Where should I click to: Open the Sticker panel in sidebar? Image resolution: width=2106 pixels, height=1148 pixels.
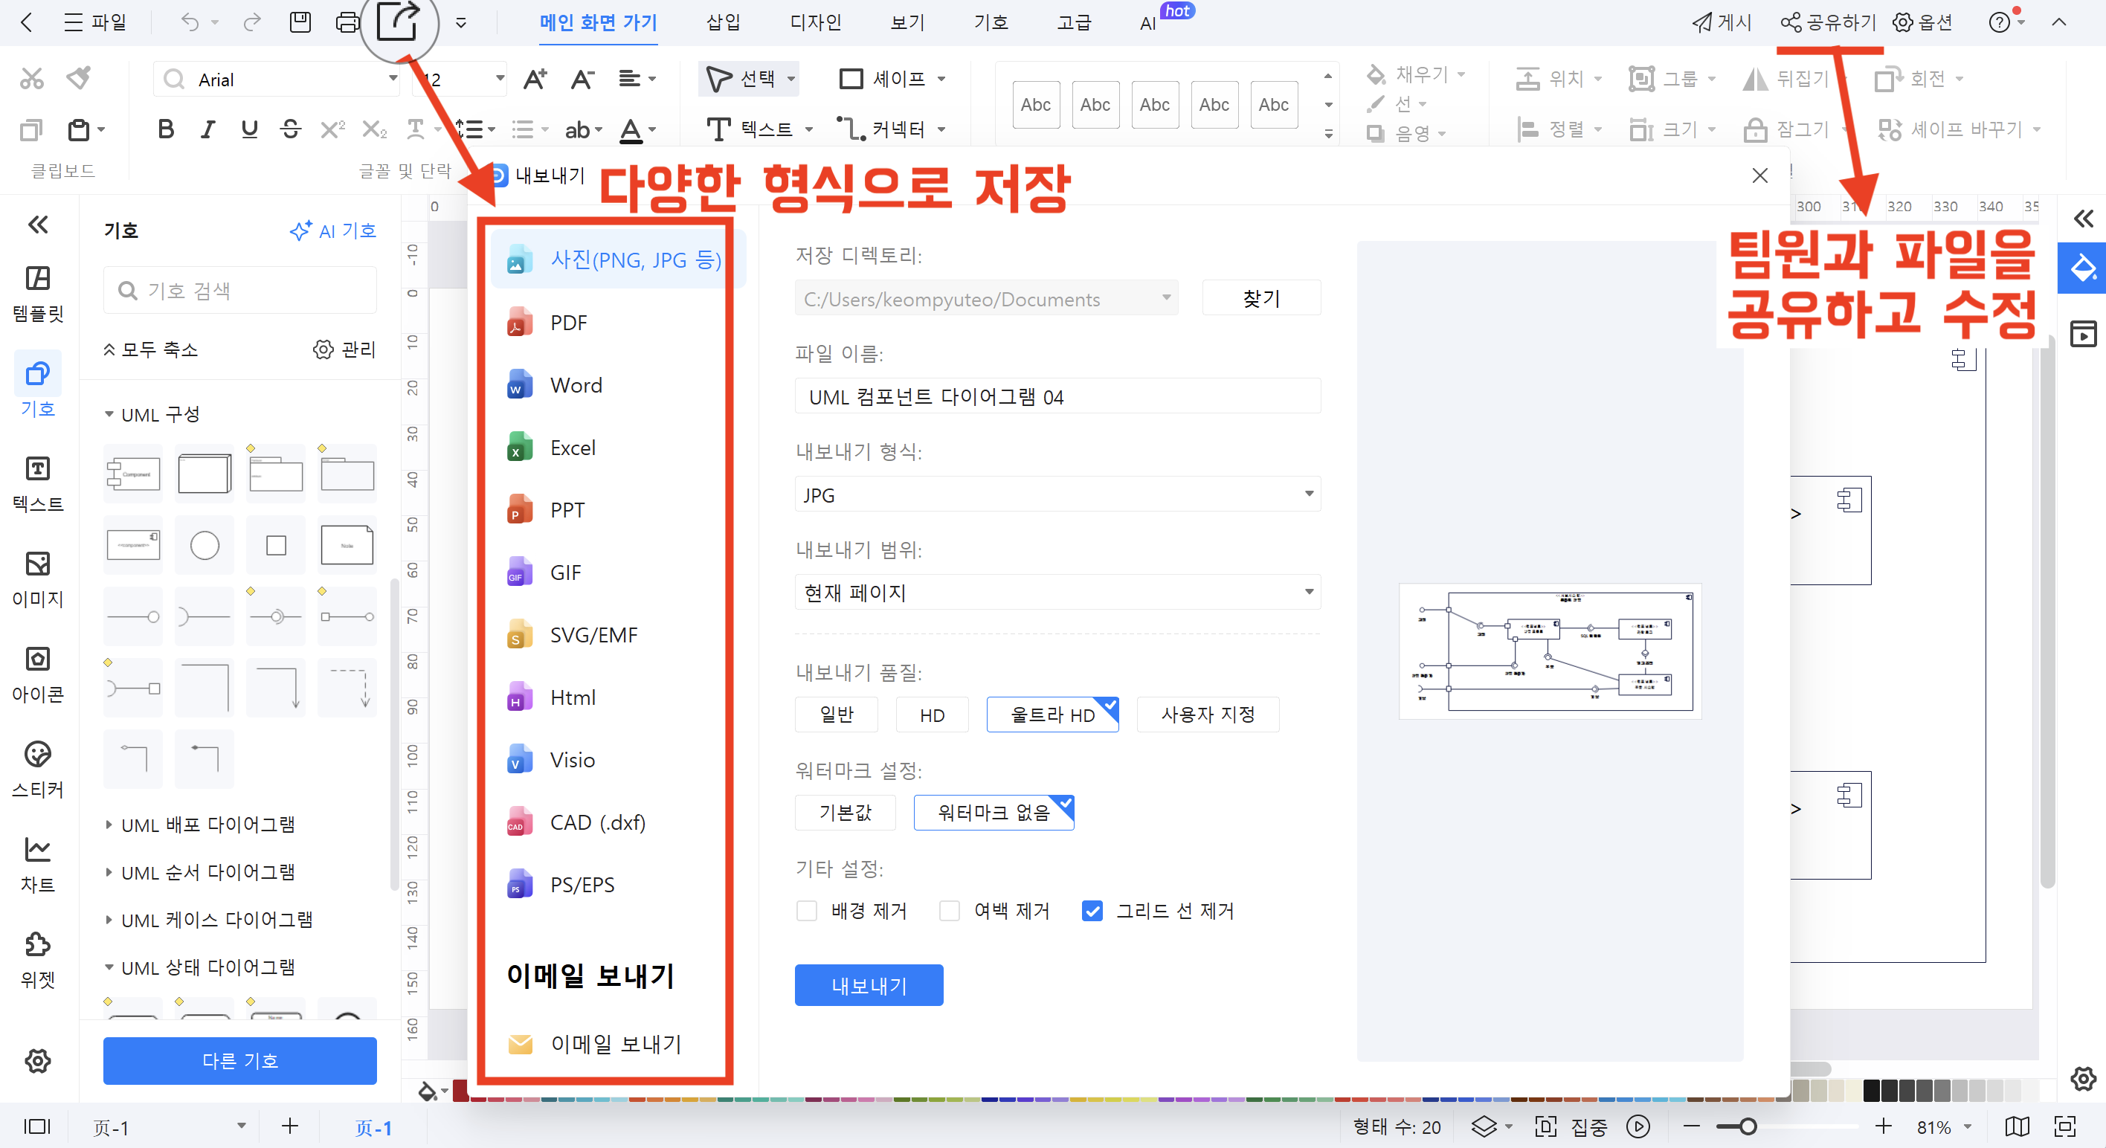38,769
